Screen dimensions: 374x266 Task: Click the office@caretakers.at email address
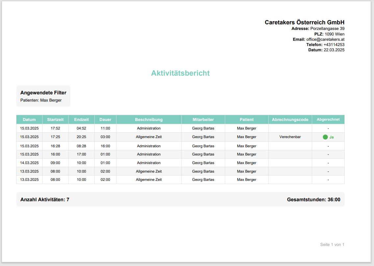tap(325, 39)
